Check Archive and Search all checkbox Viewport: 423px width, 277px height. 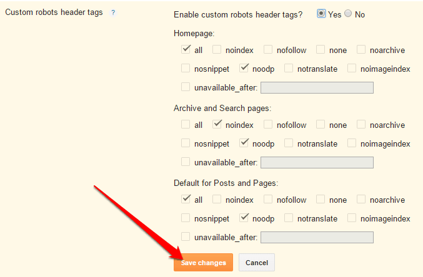(x=186, y=124)
